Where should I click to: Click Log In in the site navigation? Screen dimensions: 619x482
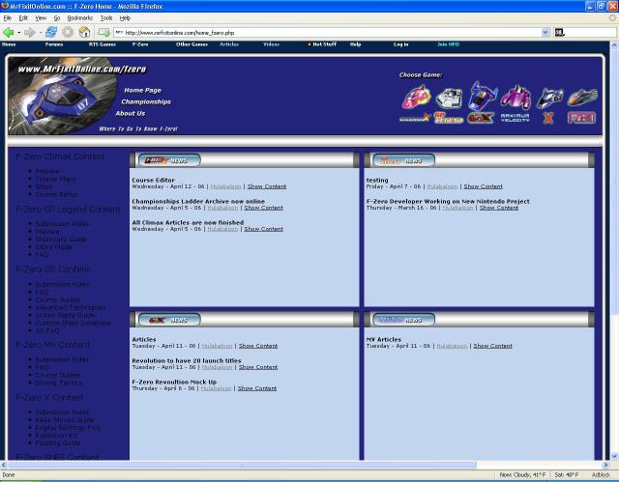[x=400, y=44]
